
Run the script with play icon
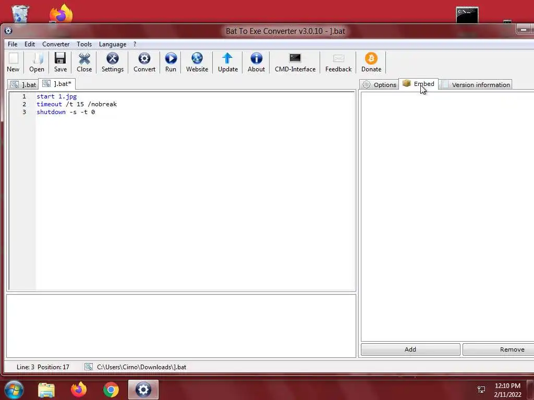click(x=171, y=63)
